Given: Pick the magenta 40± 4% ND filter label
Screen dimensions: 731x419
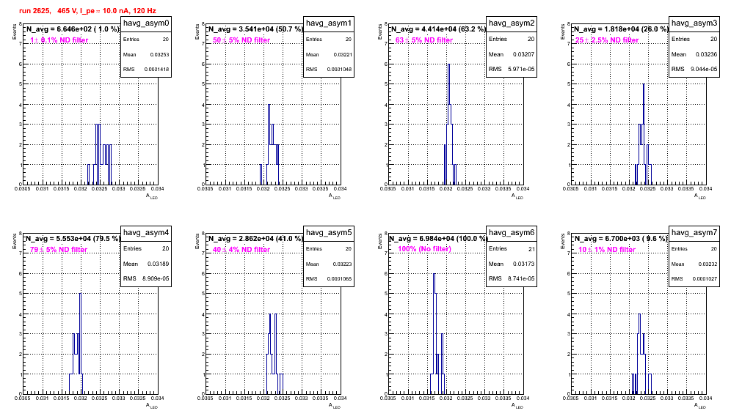Looking at the screenshot, I should (x=241, y=250).
